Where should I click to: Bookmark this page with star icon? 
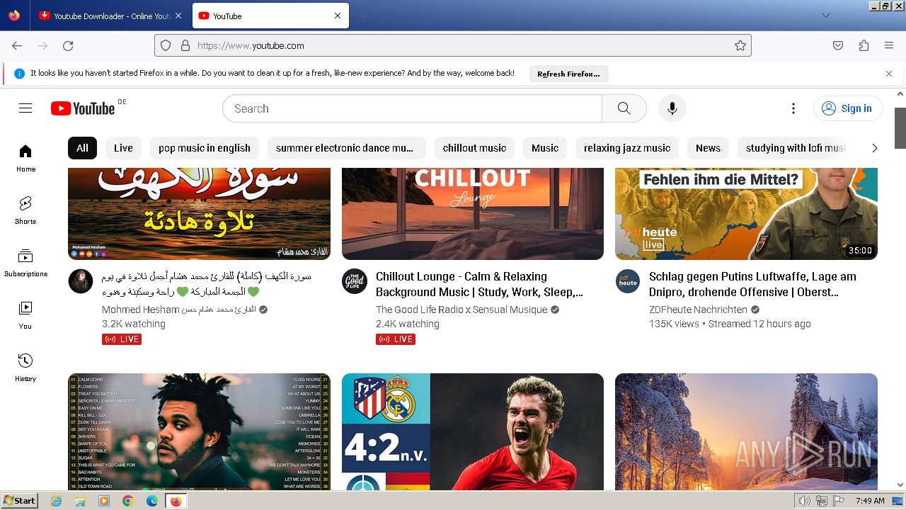point(740,45)
